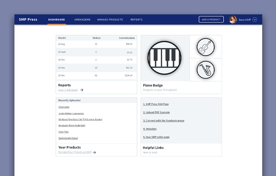Switch to the Dashboard tab
The width and height of the screenshot is (276, 176).
click(57, 20)
